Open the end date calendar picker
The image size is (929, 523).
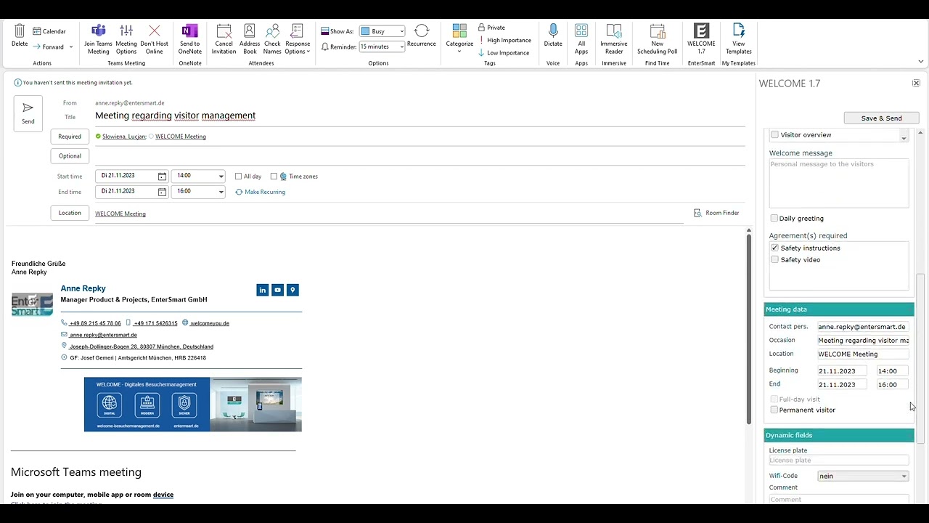(162, 192)
